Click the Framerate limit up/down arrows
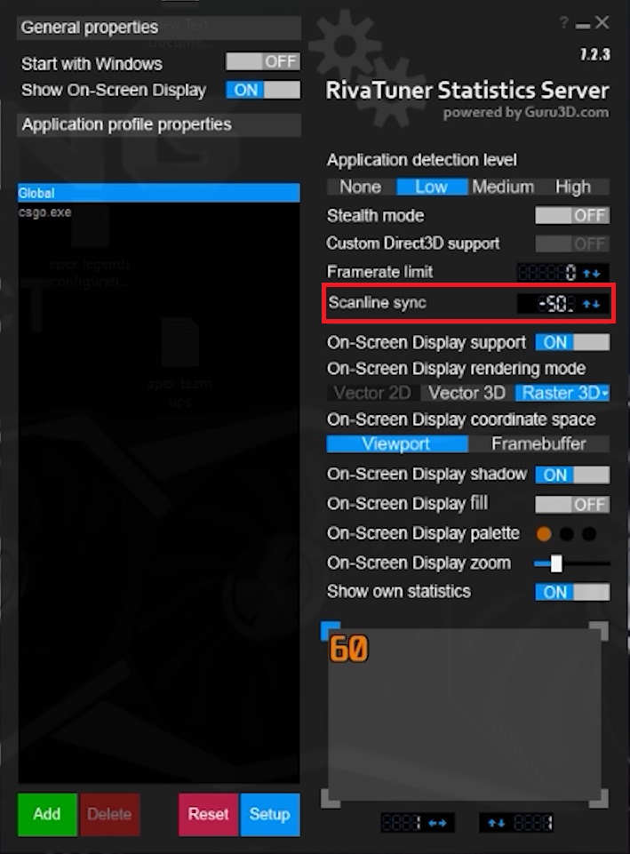 pyautogui.click(x=592, y=273)
